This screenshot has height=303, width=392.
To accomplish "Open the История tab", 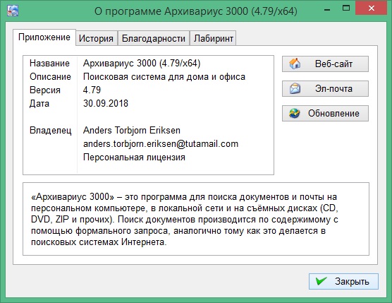I will [97, 38].
